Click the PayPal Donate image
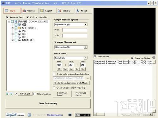 [15, 115]
